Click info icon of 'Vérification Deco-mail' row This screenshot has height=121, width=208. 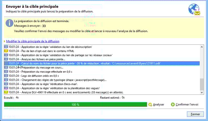click(x=6, y=84)
